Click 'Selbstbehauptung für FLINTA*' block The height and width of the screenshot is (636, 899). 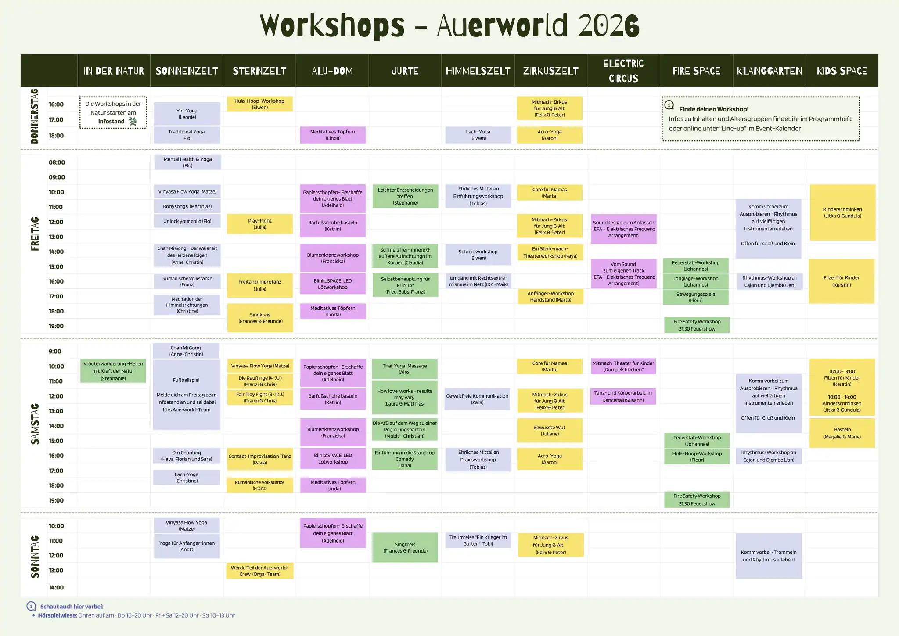405,285
